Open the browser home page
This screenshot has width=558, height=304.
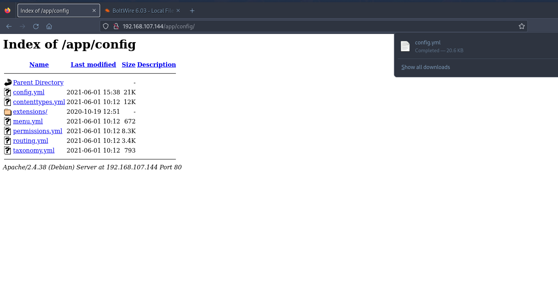point(49,26)
